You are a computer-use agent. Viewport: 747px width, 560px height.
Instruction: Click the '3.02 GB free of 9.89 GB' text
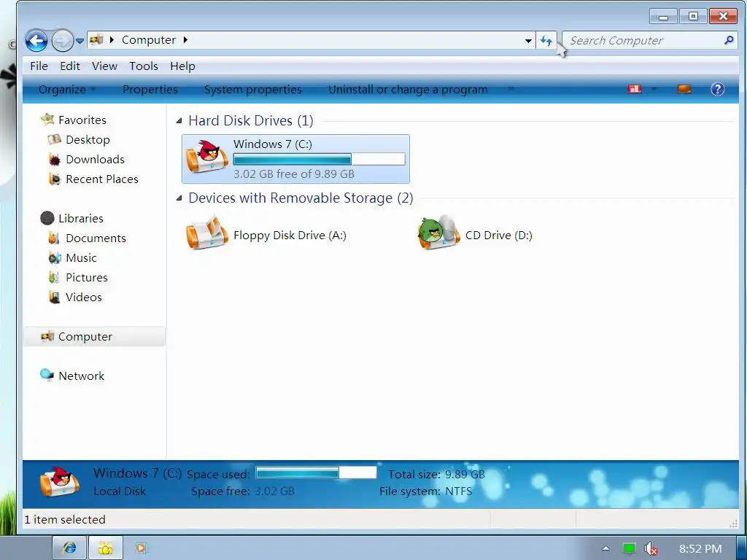294,174
